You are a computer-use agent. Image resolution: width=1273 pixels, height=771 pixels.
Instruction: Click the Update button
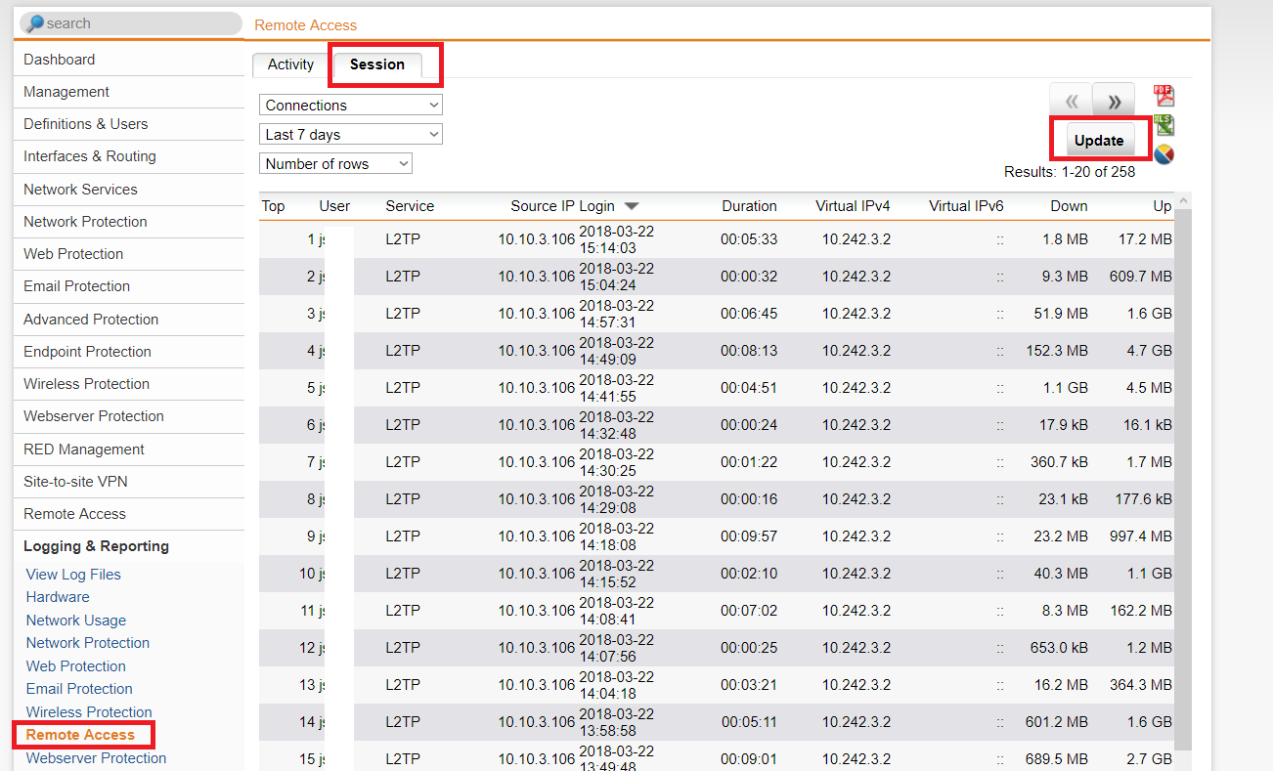point(1099,140)
